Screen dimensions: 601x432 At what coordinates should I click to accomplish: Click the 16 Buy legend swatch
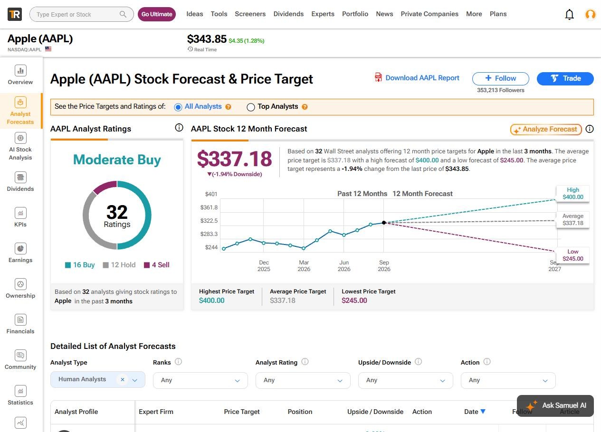(x=68, y=265)
